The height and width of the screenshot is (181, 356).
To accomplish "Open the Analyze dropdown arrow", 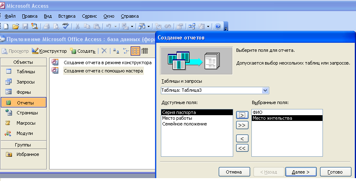I will 149,27.
